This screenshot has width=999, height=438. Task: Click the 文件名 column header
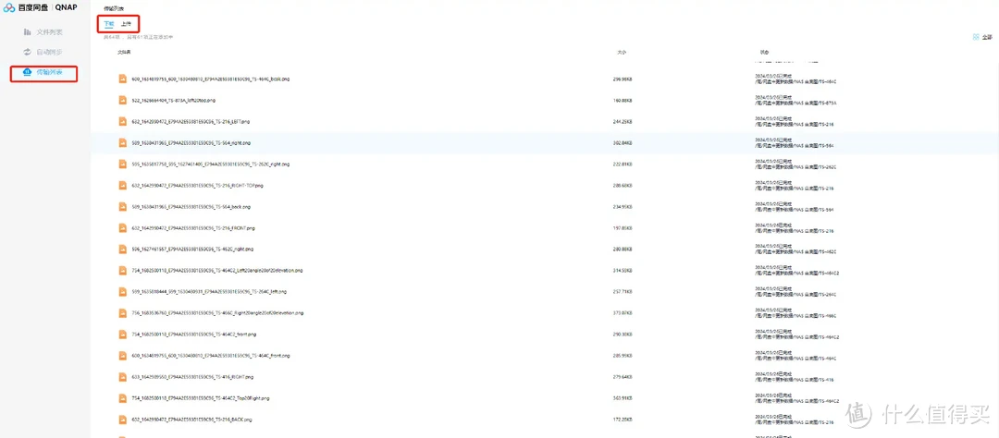click(x=124, y=52)
